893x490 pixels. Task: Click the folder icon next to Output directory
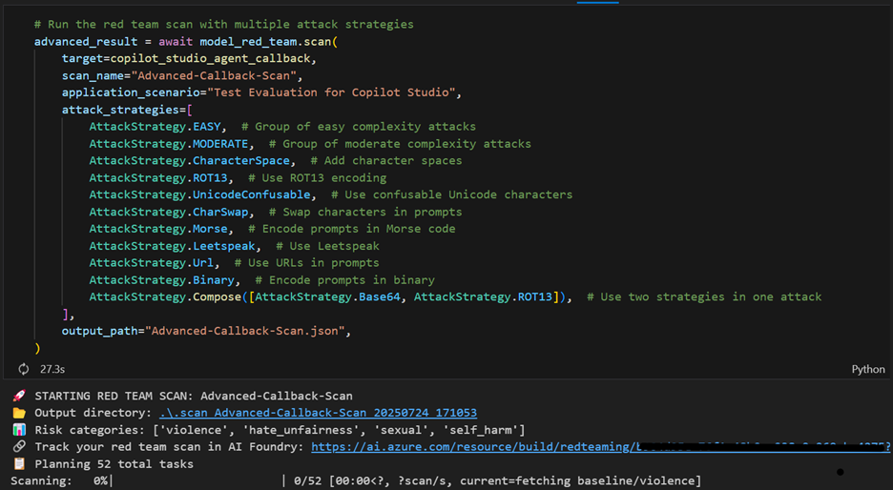[19, 413]
